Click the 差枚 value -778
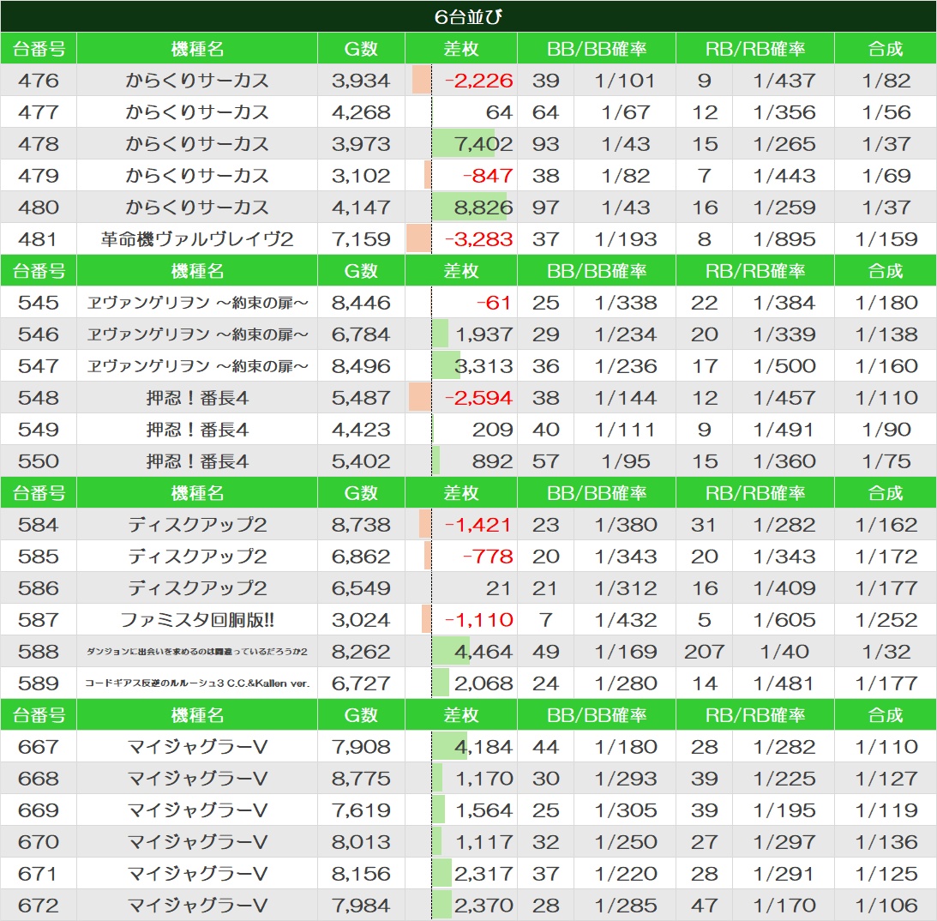This screenshot has width=937, height=921. (488, 556)
